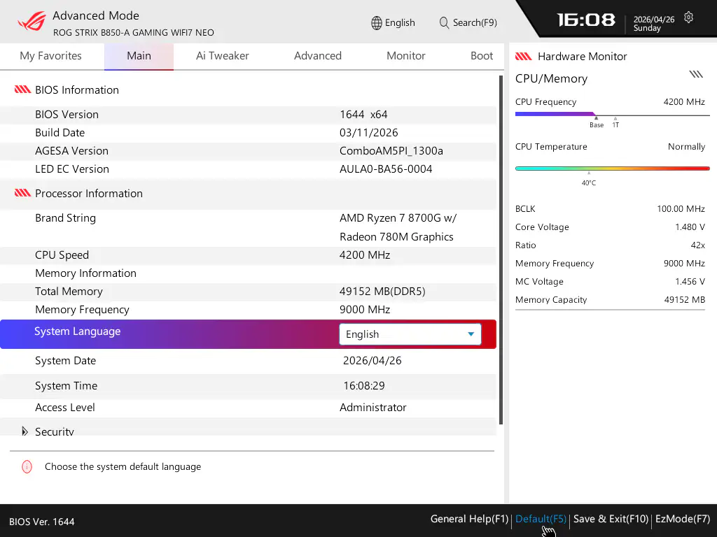717x537 pixels.
Task: Click the System Language dropdown arrow
Action: pos(471,334)
